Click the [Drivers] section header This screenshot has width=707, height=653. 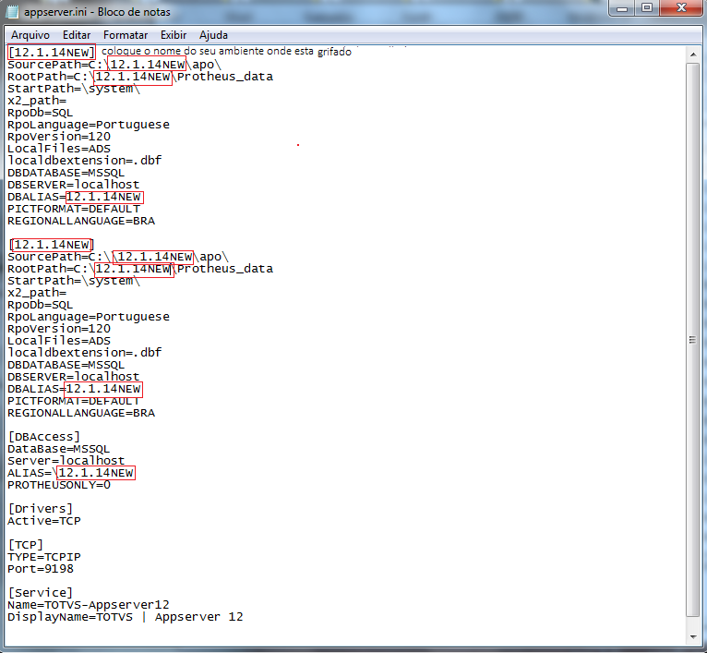point(41,509)
